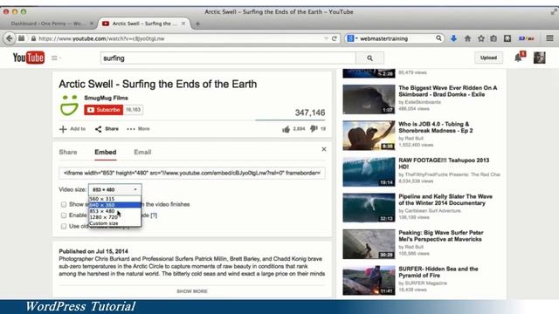The width and height of the screenshot is (559, 314).
Task: Click the Upload button
Action: click(488, 58)
